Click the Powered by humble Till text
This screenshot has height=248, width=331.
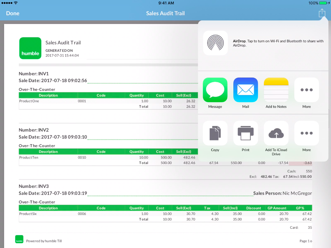point(44,241)
